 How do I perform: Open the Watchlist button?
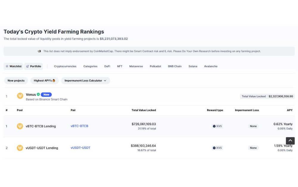coord(13,66)
